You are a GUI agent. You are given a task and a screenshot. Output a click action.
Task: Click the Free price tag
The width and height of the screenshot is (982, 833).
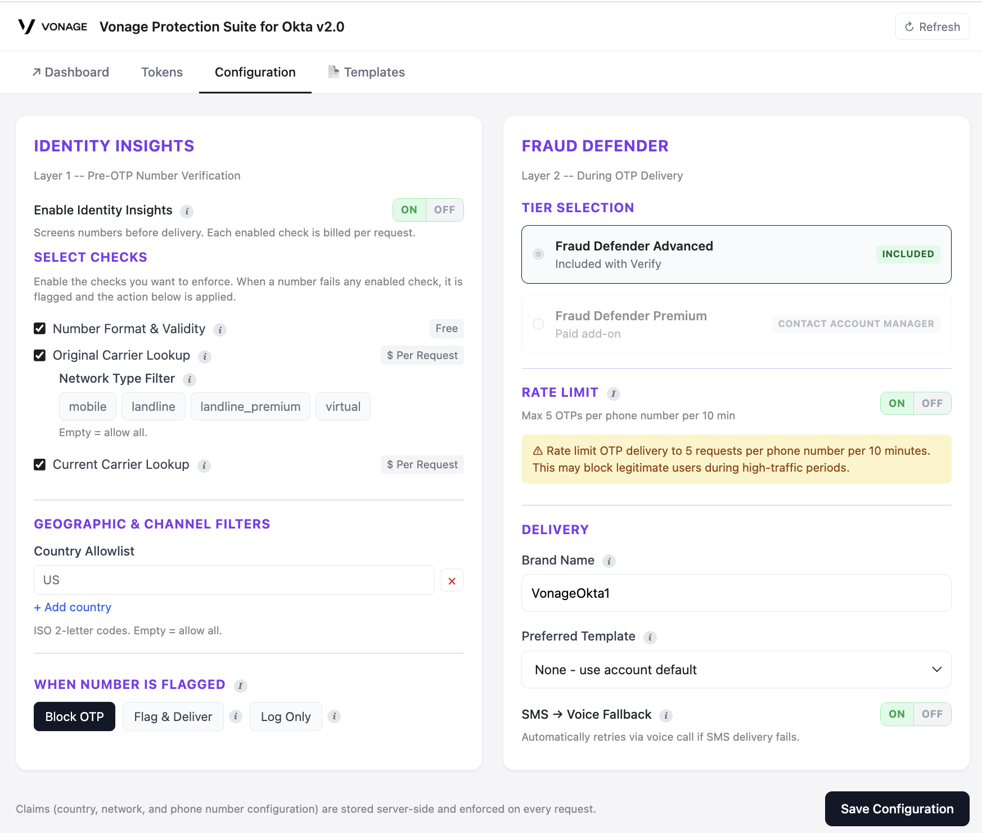click(447, 328)
